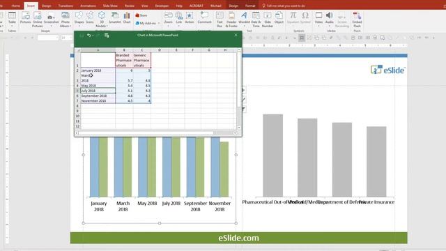Click the spreadsheet vertical scrollbar
Screen dimensions: 446x251
coord(239,89)
